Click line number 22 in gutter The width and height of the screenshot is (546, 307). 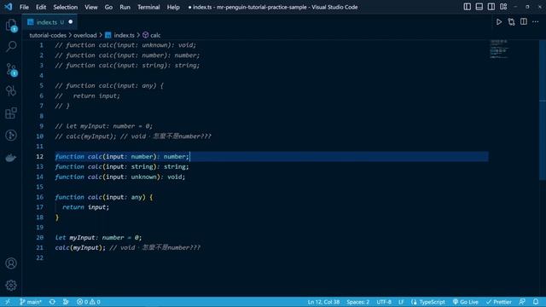click(x=40, y=258)
